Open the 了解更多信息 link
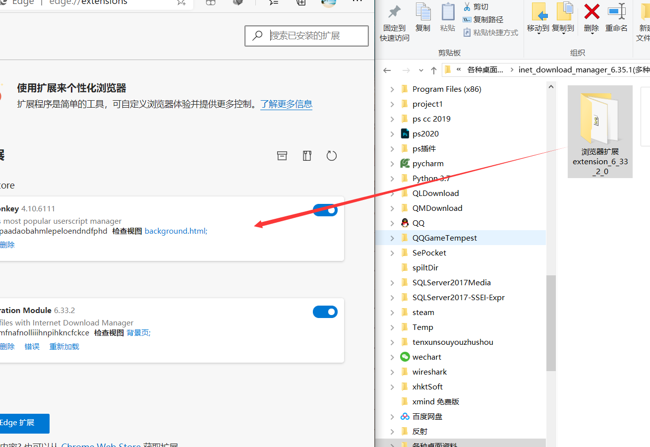This screenshot has width=650, height=447. click(x=287, y=104)
